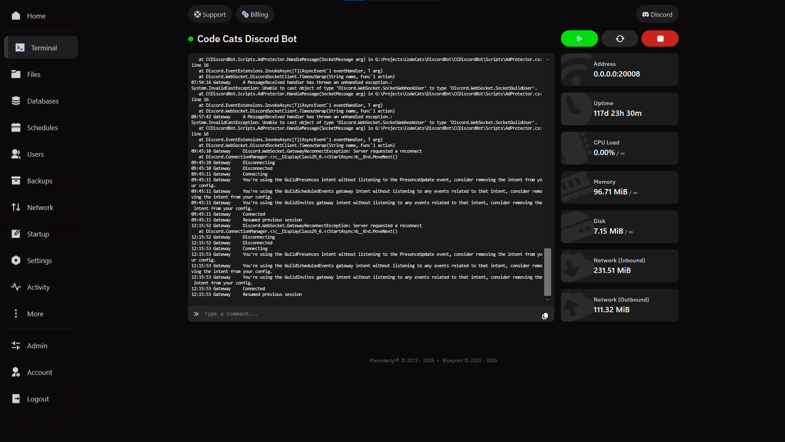This screenshot has width=785, height=442.
Task: Click the Memory 96.71 MiB value
Action: [610, 192]
